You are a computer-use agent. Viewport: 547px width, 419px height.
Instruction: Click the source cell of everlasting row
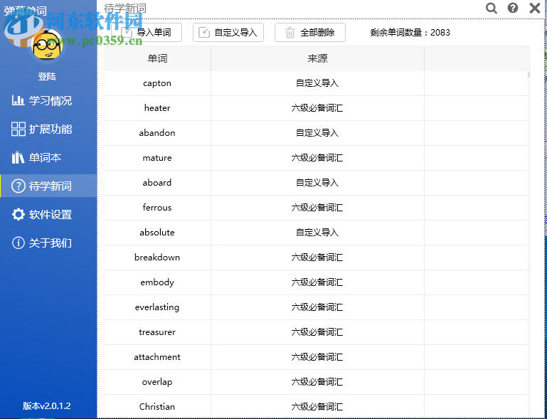(x=317, y=307)
